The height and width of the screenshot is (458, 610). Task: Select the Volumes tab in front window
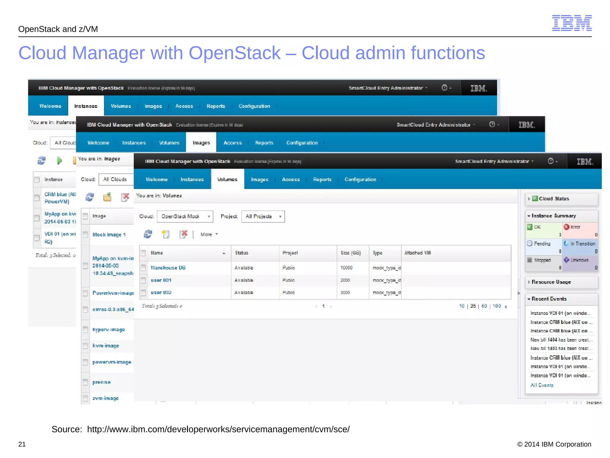click(x=227, y=179)
